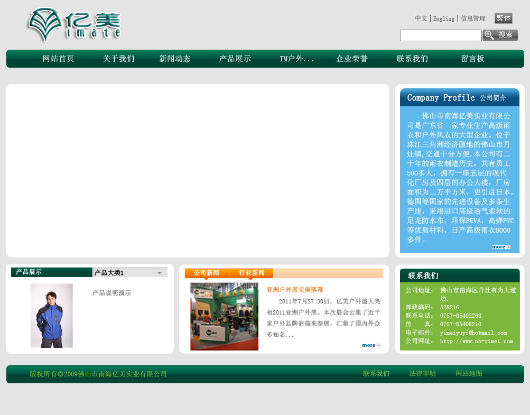
Task: Click the exhibition booth news photo
Action: (x=224, y=316)
